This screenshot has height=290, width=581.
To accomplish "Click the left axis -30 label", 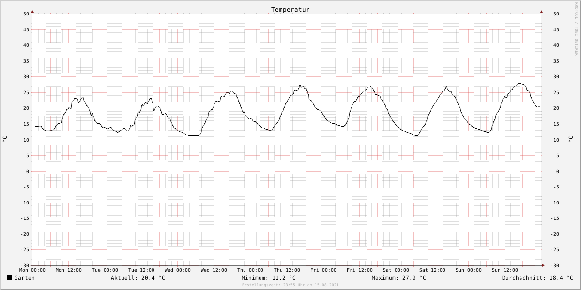I will 25,265.
